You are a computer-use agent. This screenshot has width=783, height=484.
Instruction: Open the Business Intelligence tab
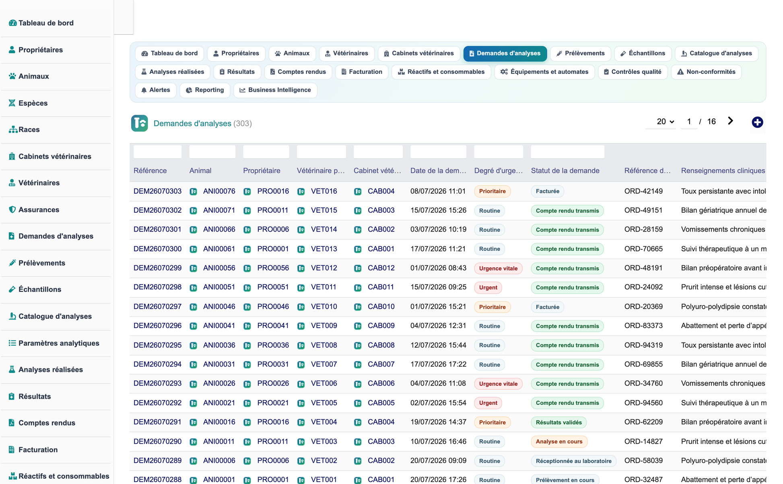(x=275, y=90)
